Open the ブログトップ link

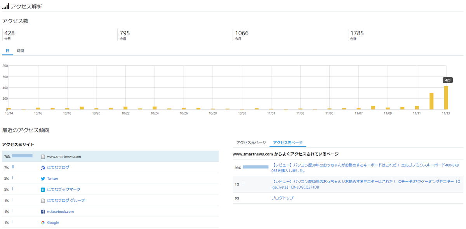(x=282, y=198)
